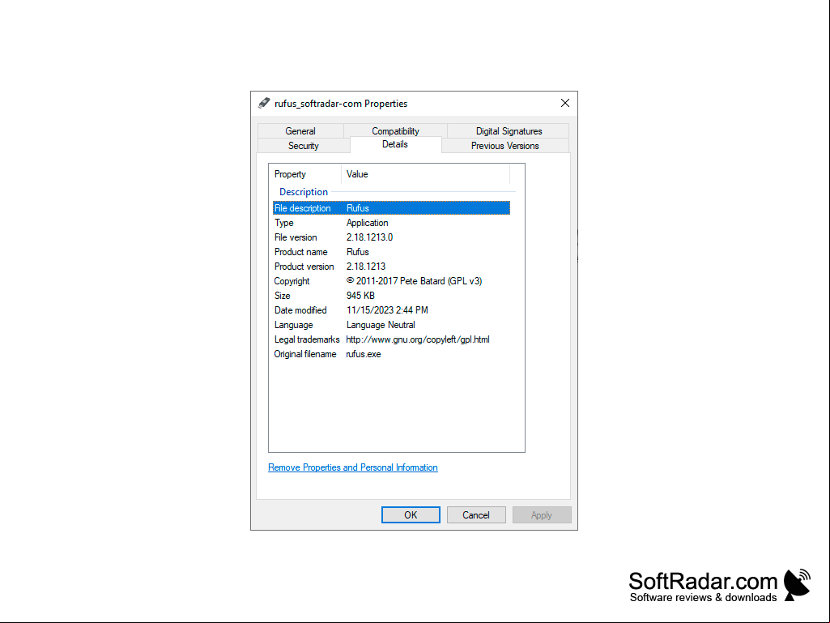The height and width of the screenshot is (623, 830).
Task: Click the value 2.18.1213.0
Action: click(x=369, y=237)
